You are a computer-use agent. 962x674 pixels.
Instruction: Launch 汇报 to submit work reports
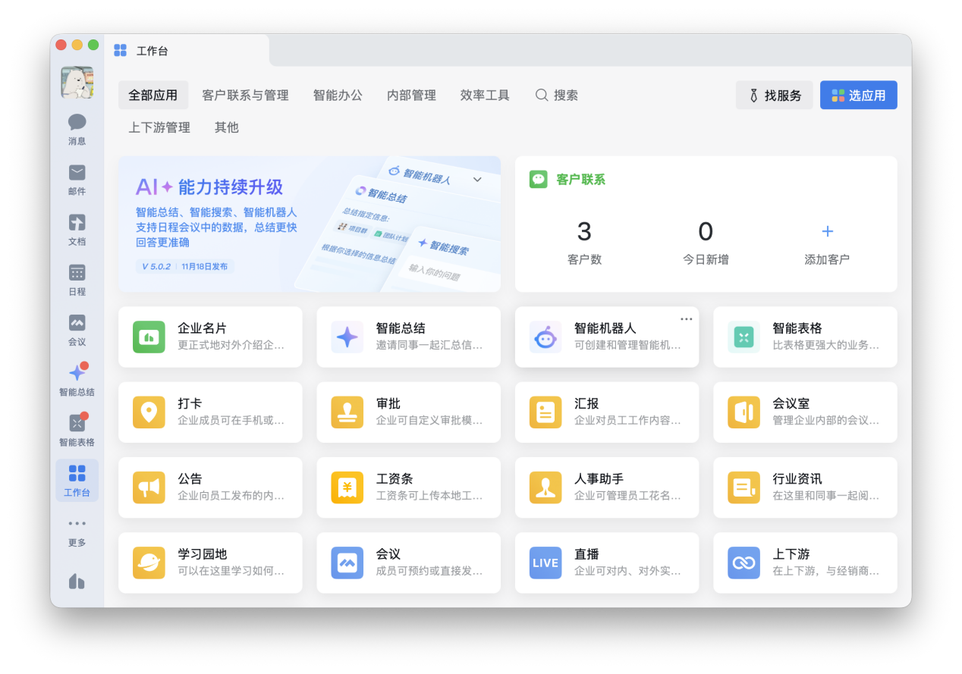point(607,412)
